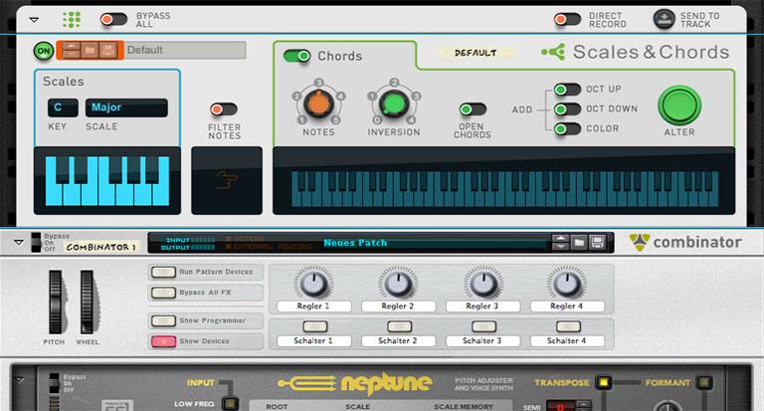Click the Regler 2 knob

pyautogui.click(x=398, y=283)
